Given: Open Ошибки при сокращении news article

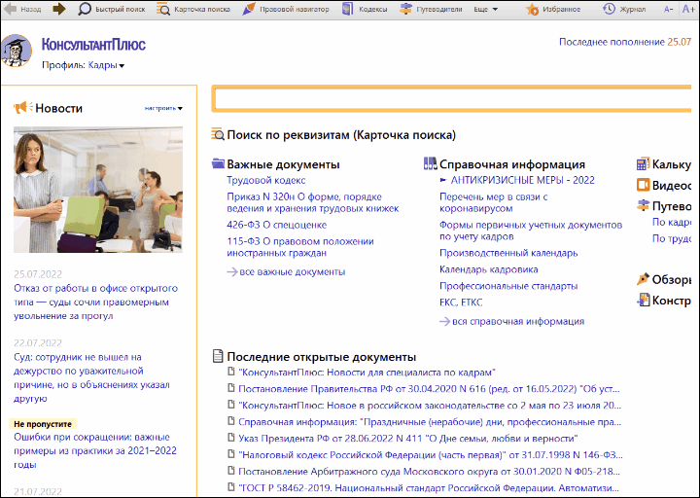Looking at the screenshot, I should [x=95, y=450].
